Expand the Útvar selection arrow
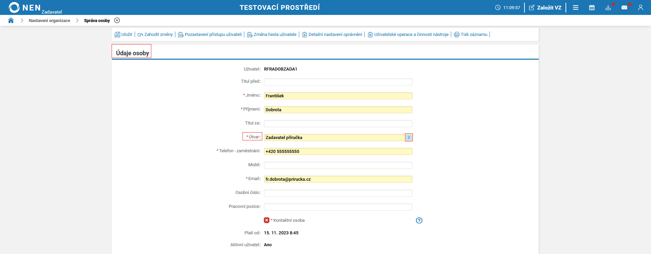 click(409, 137)
